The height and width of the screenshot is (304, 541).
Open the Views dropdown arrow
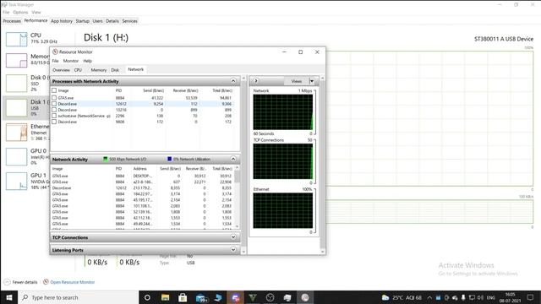click(x=312, y=81)
